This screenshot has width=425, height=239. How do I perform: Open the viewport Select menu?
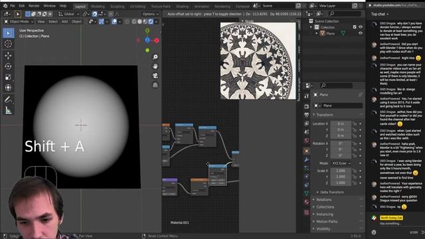click(x=53, y=21)
